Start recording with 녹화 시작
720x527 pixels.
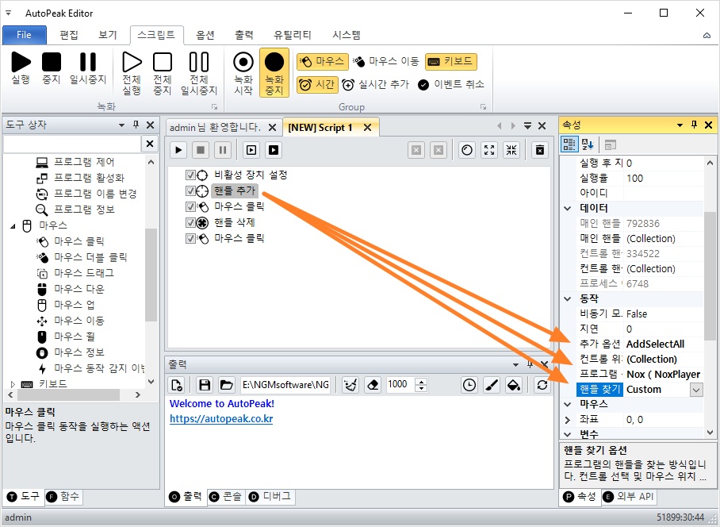pyautogui.click(x=243, y=73)
